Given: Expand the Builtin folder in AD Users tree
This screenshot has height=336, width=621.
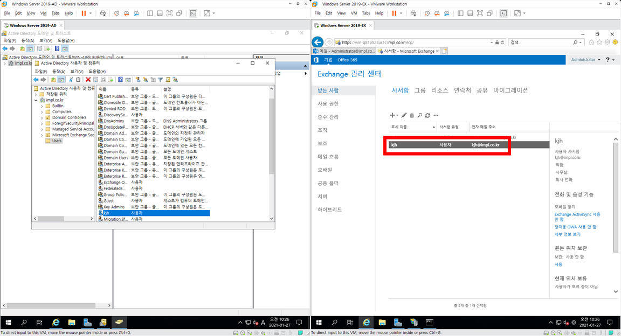Looking at the screenshot, I should [x=42, y=106].
